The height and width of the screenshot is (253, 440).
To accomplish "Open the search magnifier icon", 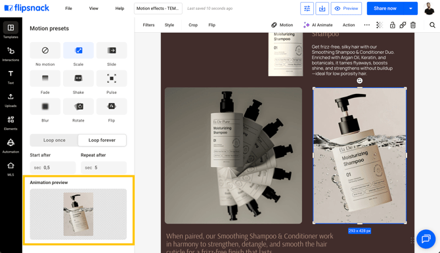I will pyautogui.click(x=432, y=25).
